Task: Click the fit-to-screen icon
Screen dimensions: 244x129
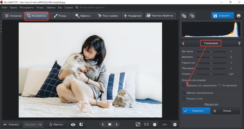Action: coord(138,124)
